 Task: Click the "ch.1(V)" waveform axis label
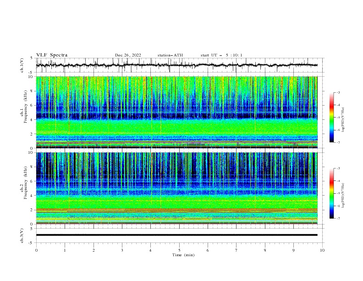point(22,65)
